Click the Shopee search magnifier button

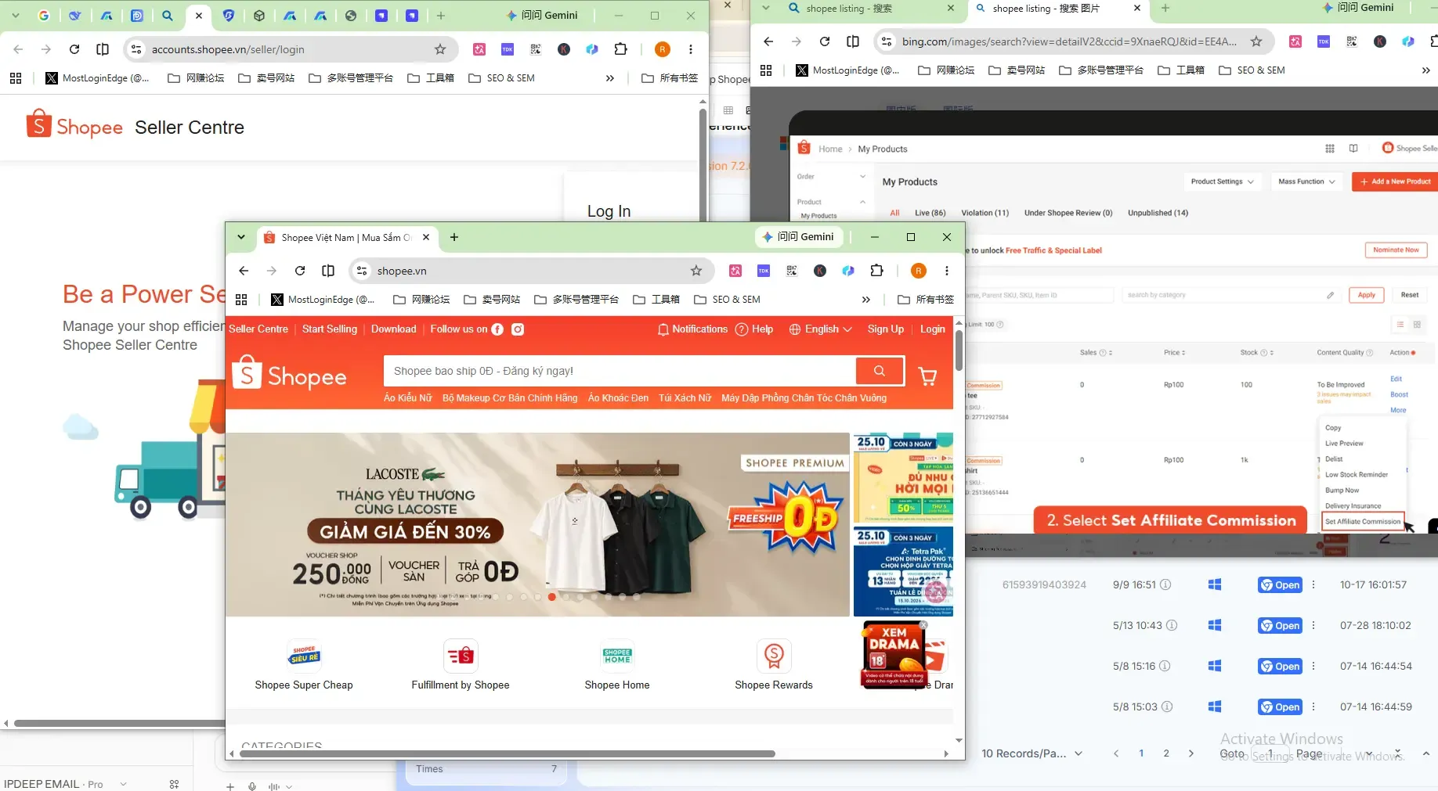pos(880,371)
